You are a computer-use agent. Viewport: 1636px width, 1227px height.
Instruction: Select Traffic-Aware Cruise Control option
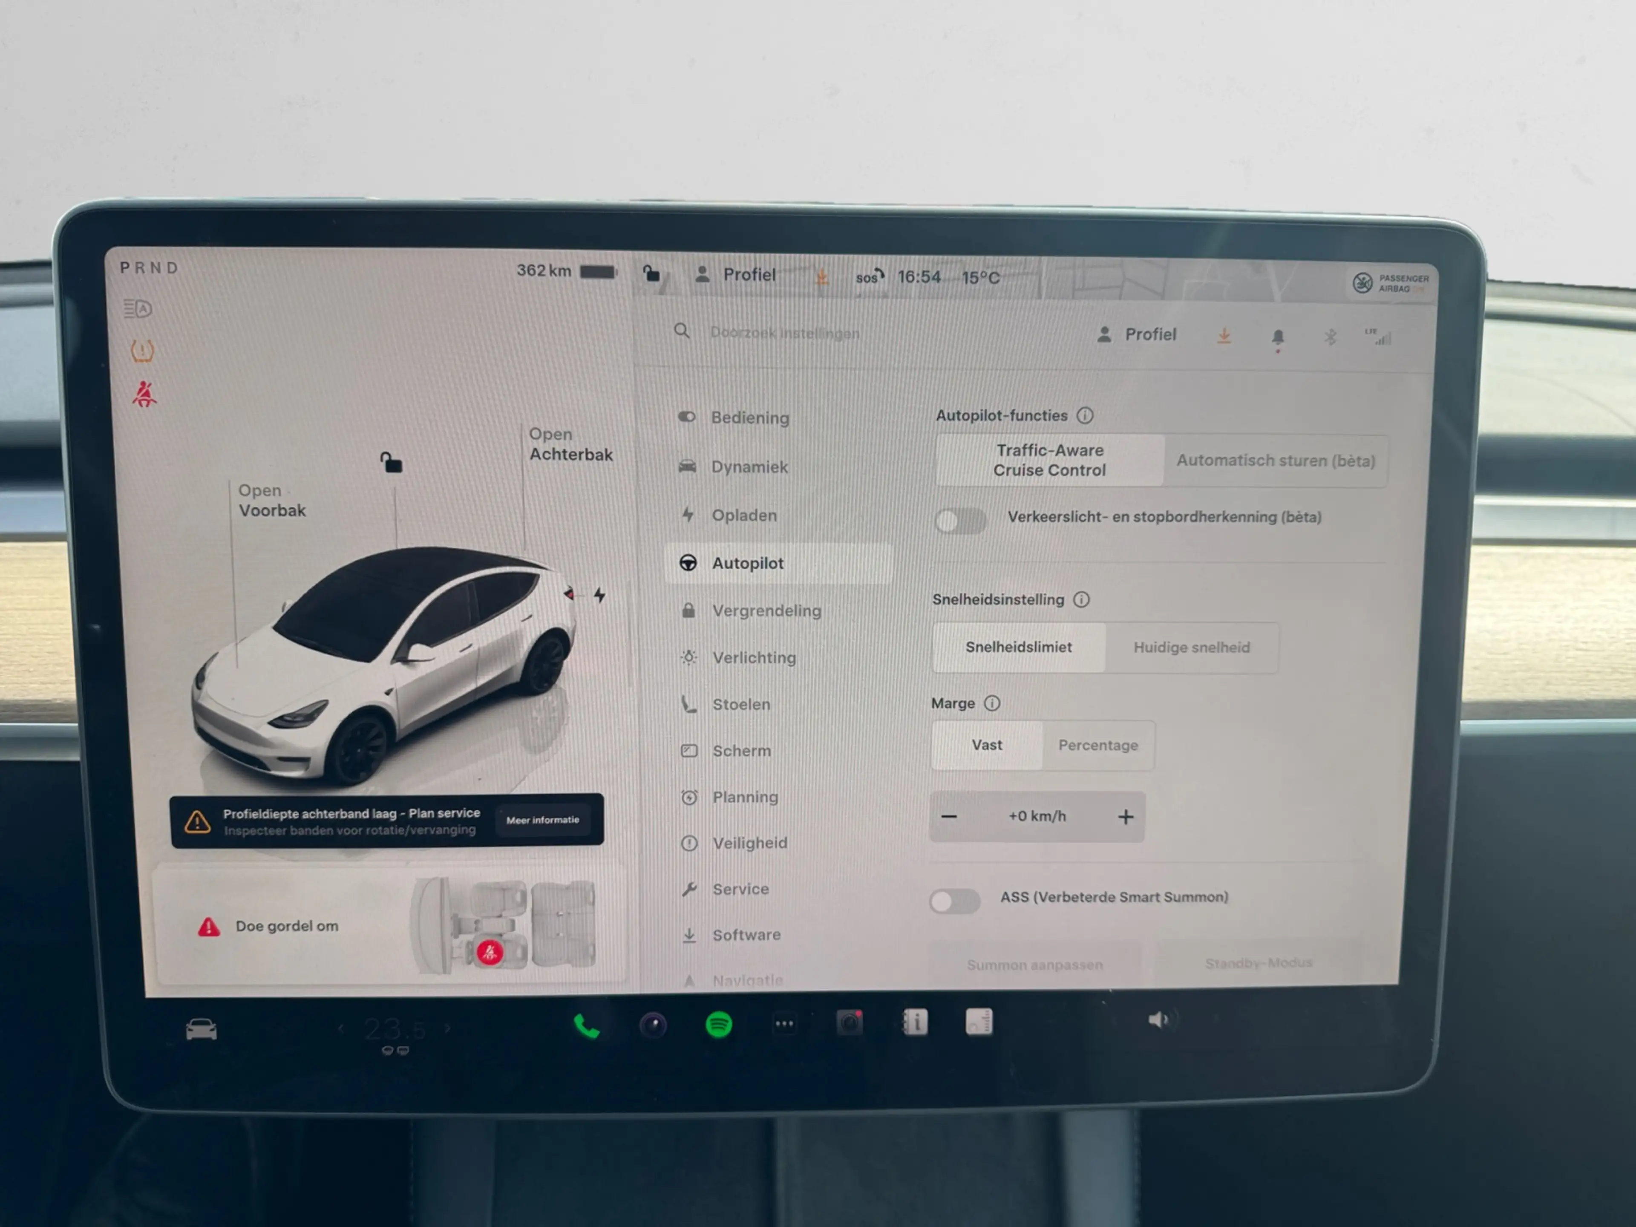1049,460
